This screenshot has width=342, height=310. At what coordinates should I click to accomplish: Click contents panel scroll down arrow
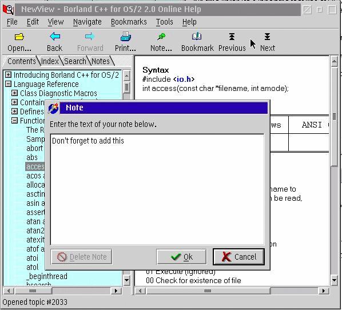[x=126, y=280]
